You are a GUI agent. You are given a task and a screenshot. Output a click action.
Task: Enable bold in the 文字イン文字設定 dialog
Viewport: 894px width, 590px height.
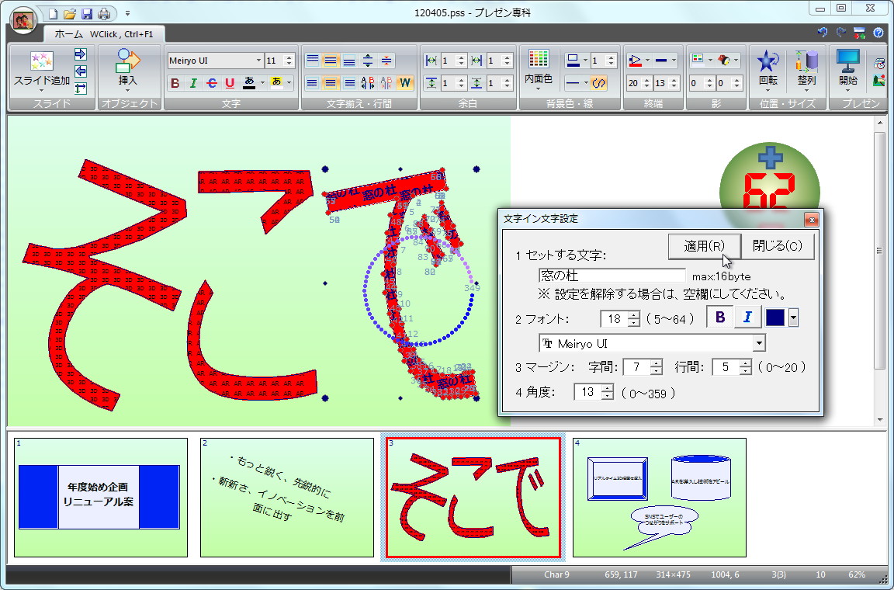720,317
